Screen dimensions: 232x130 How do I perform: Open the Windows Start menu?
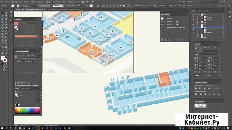coord(2,128)
